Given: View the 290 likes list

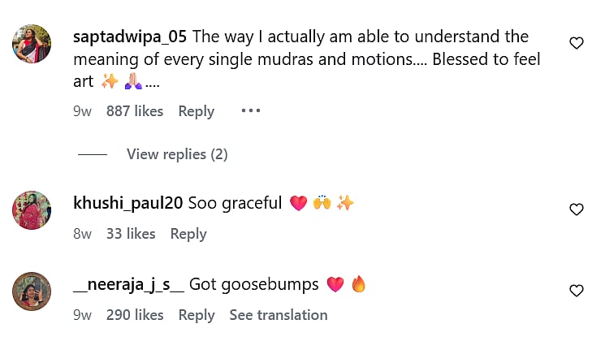Looking at the screenshot, I should (135, 315).
